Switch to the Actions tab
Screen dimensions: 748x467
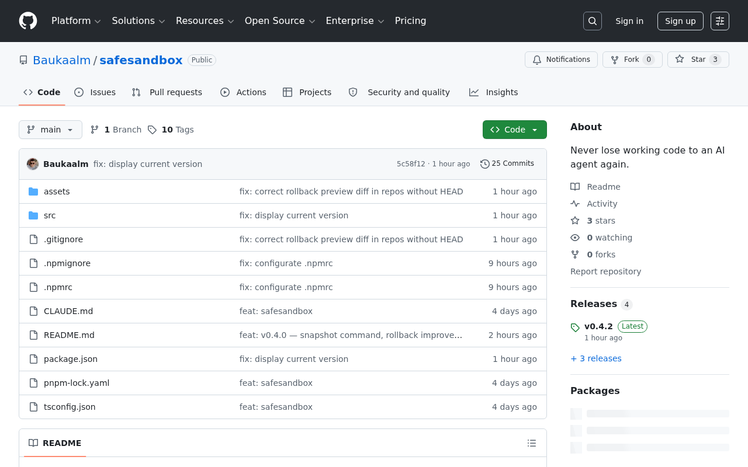point(243,92)
